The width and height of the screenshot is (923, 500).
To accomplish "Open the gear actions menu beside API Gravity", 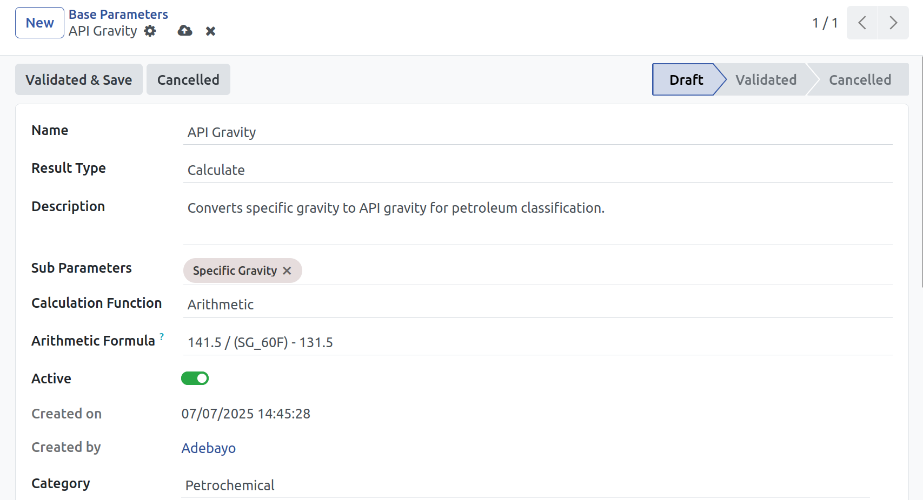I will [150, 31].
